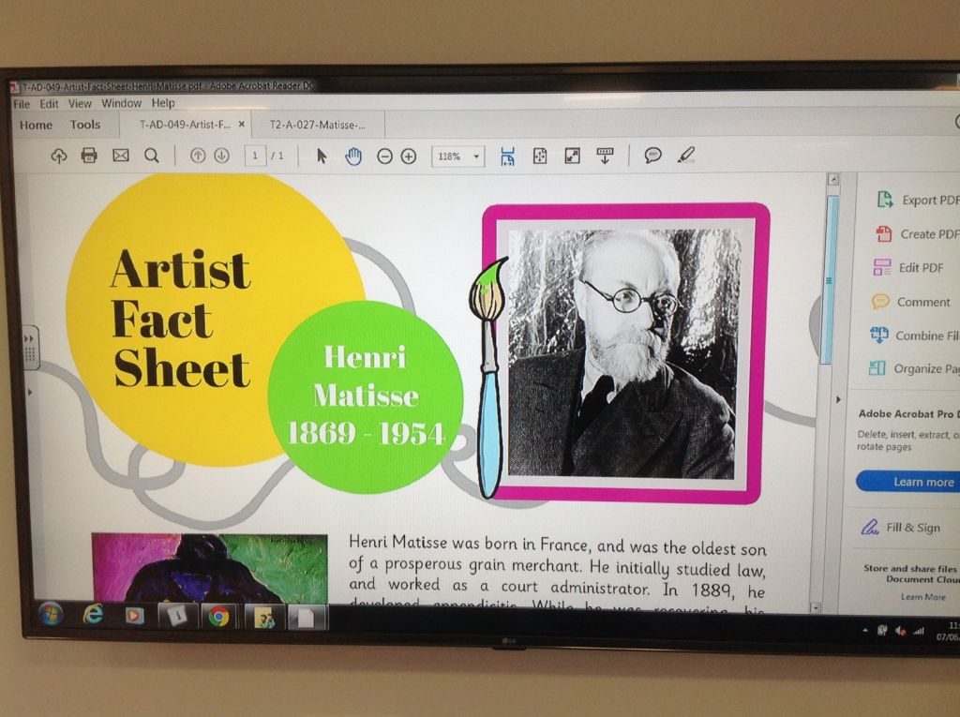Open the Window menu
Screen dimensions: 960x717
(x=121, y=103)
